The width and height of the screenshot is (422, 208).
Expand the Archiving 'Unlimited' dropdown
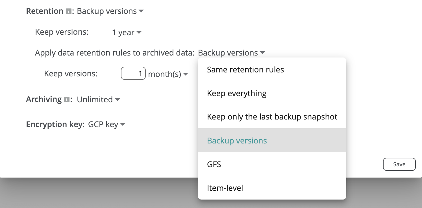tap(98, 99)
